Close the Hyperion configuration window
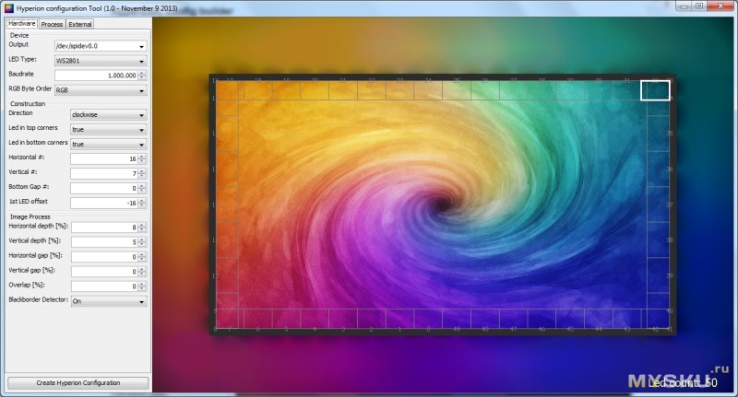The image size is (738, 397). tap(720, 6)
